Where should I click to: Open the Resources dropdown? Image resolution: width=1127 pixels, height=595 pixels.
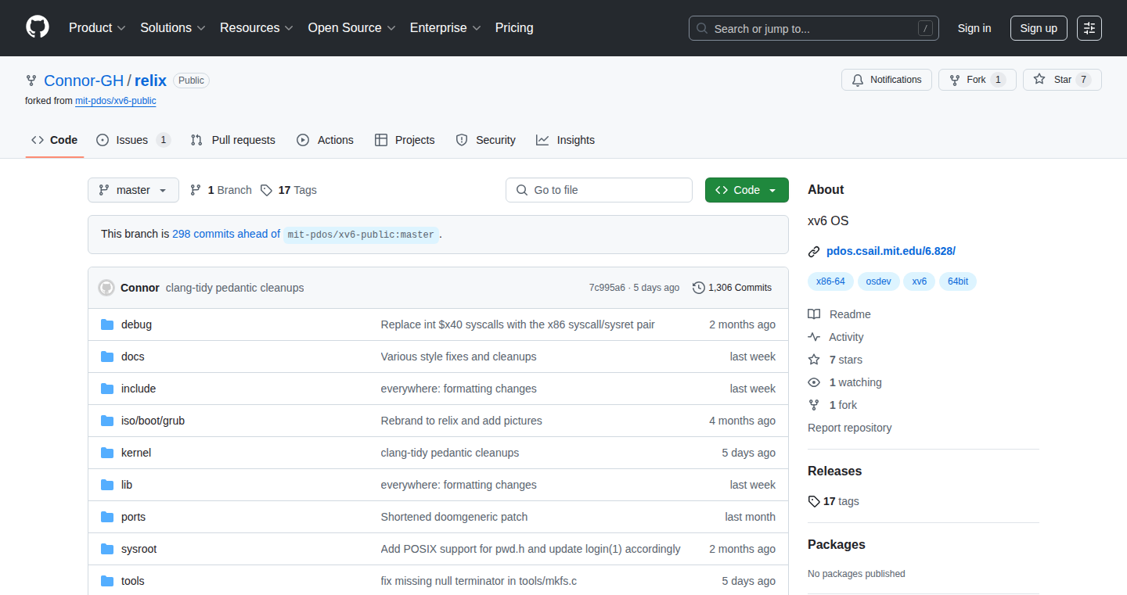pos(257,27)
